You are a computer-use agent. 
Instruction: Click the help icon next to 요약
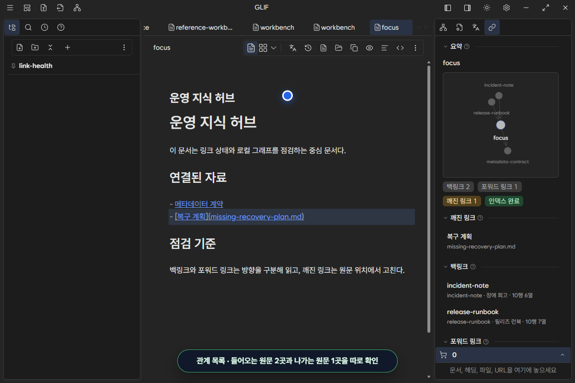[467, 46]
